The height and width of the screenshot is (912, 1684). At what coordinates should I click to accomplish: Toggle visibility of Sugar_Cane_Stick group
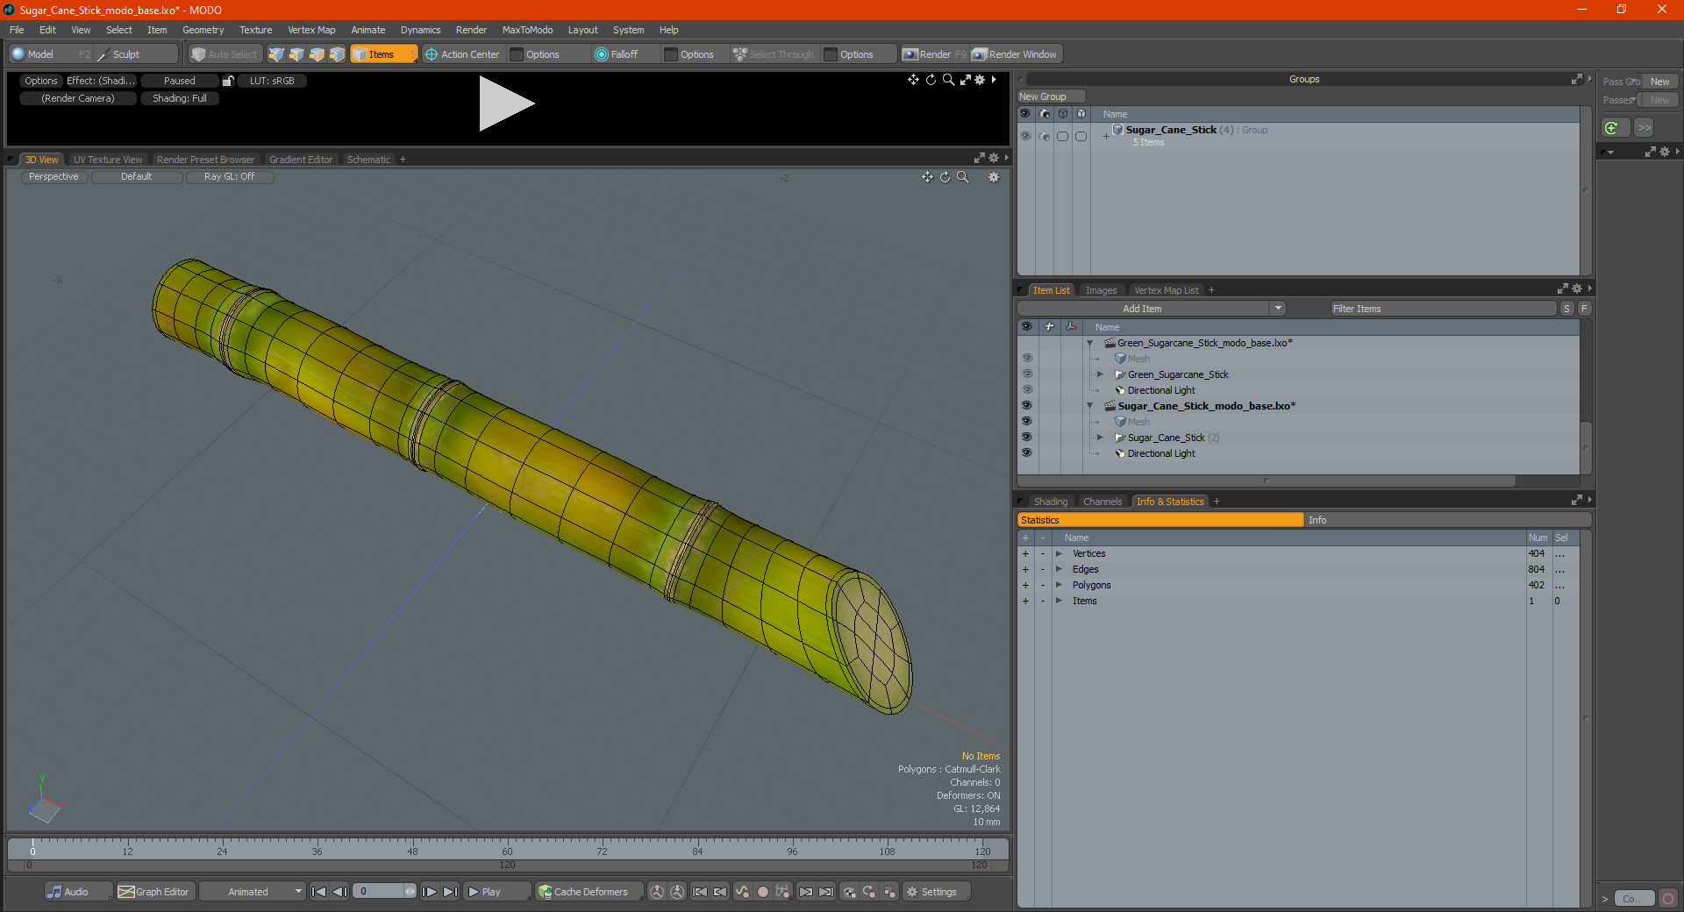tap(1025, 136)
